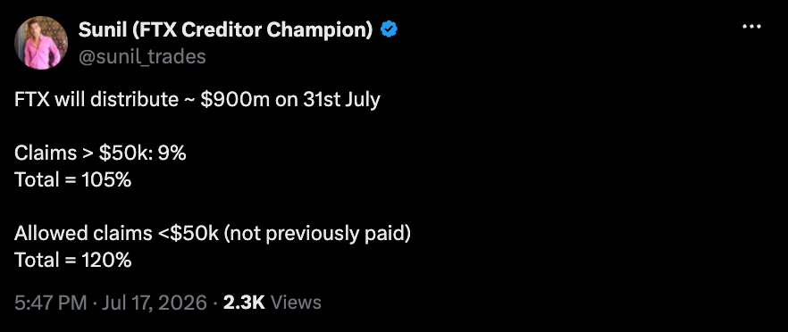788x332 pixels.
Task: Click the 5:47 PM timestamp
Action: click(51, 303)
